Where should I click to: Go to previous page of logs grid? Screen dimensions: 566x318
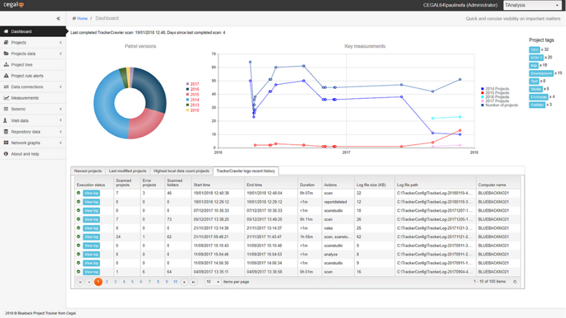tap(89, 282)
